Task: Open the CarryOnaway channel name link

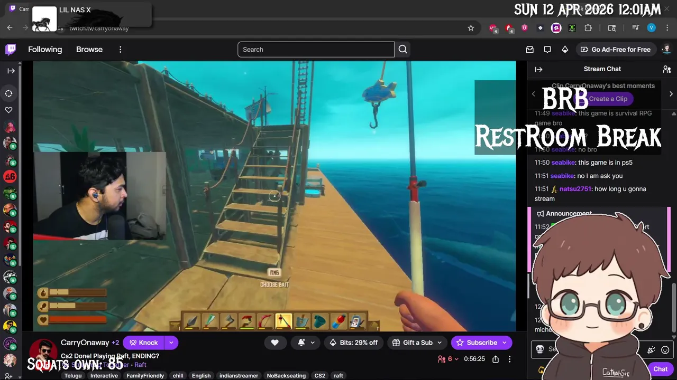Action: 85,343
